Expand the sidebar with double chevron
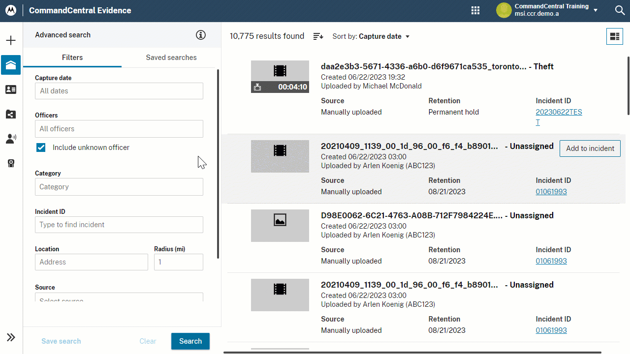 11,337
